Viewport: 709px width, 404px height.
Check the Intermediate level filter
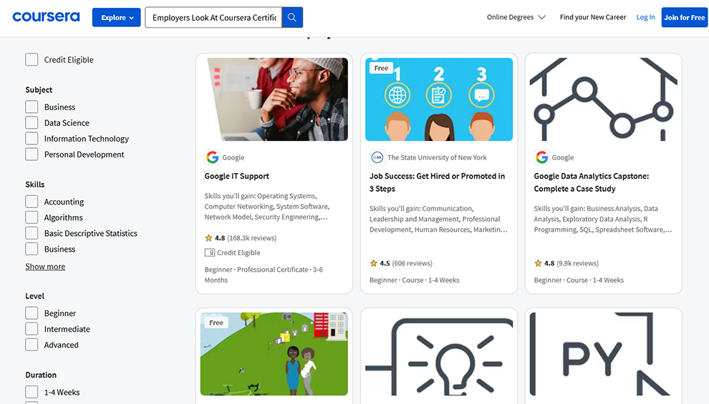click(x=32, y=329)
